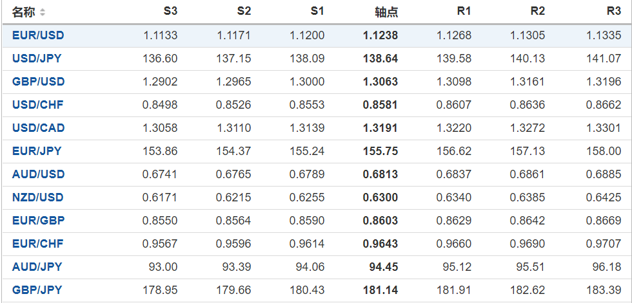Open the EUR/GBP currency pair link
The width and height of the screenshot is (632, 303).
(38, 221)
